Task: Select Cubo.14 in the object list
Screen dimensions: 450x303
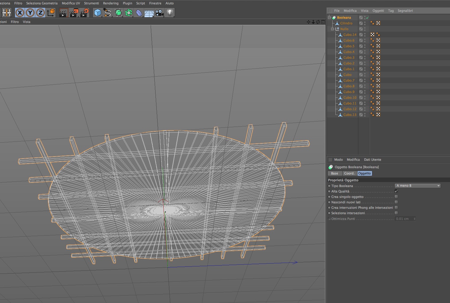Action: (350, 35)
